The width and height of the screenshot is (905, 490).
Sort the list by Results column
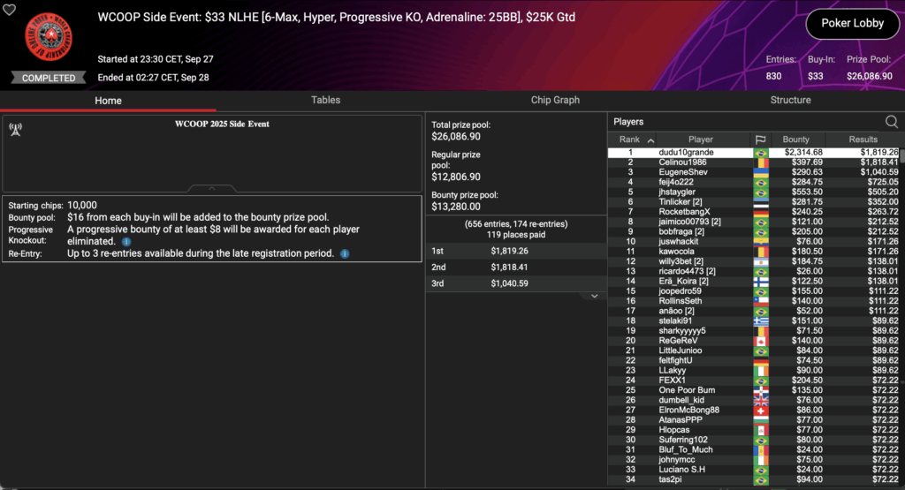[863, 139]
